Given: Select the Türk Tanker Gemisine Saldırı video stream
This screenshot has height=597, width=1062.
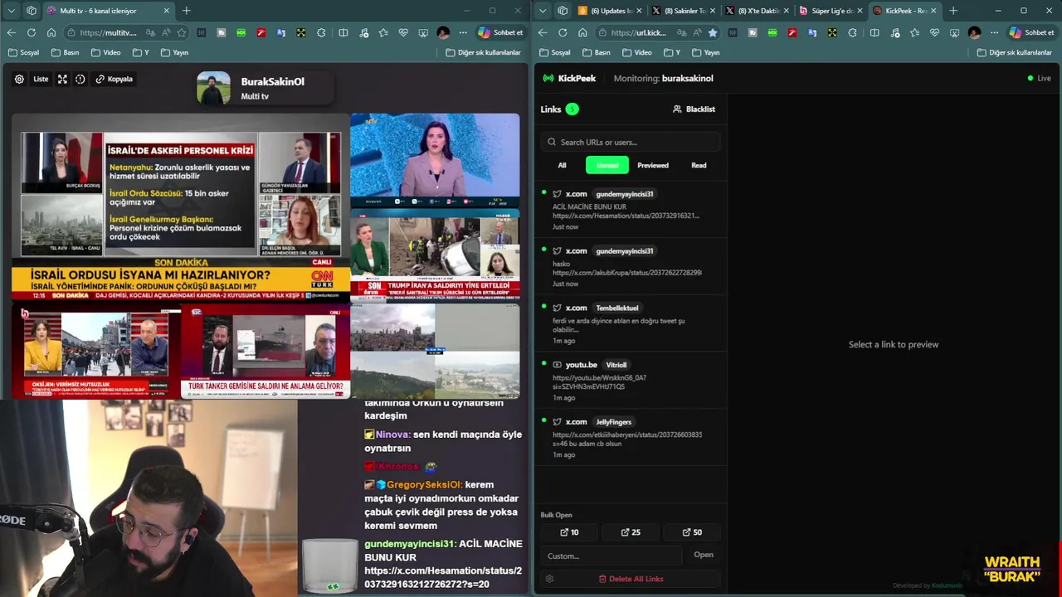Looking at the screenshot, I should [x=265, y=352].
